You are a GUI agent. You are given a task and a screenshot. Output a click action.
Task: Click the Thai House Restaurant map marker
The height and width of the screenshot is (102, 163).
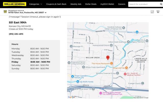click(112, 63)
